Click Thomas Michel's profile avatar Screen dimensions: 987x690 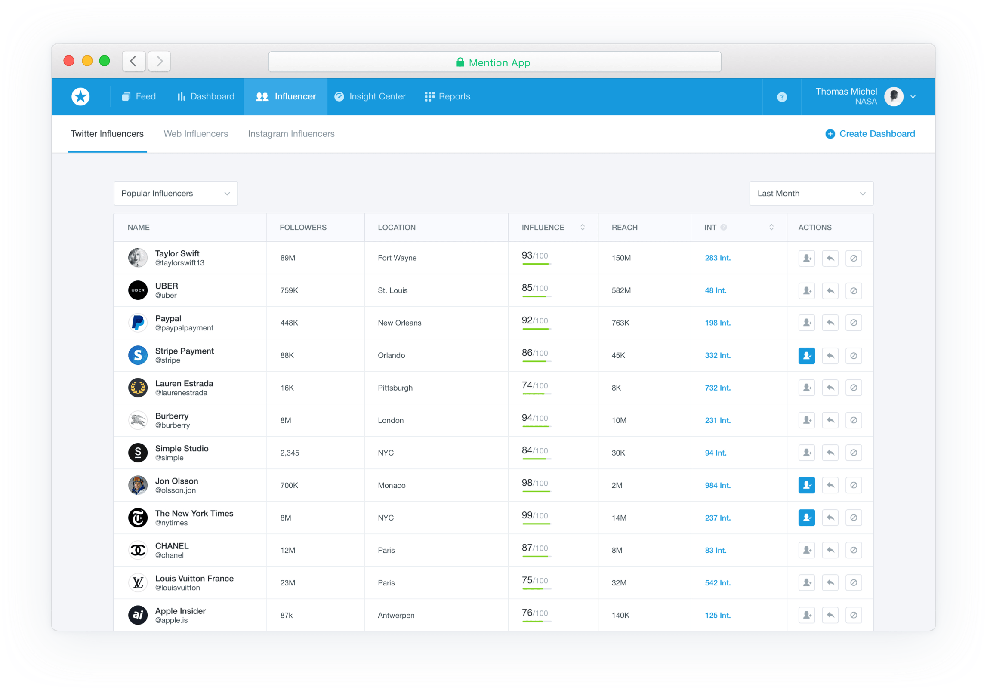tap(893, 96)
